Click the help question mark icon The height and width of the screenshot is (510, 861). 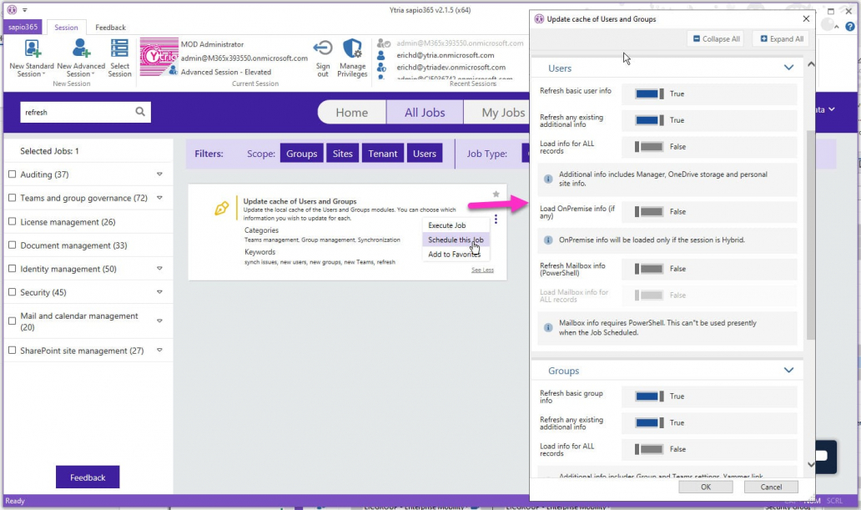click(x=849, y=26)
